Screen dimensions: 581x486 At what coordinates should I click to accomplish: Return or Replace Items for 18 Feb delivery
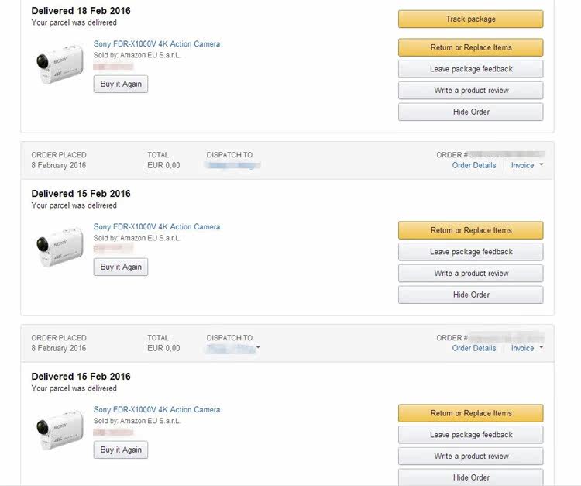click(x=470, y=47)
